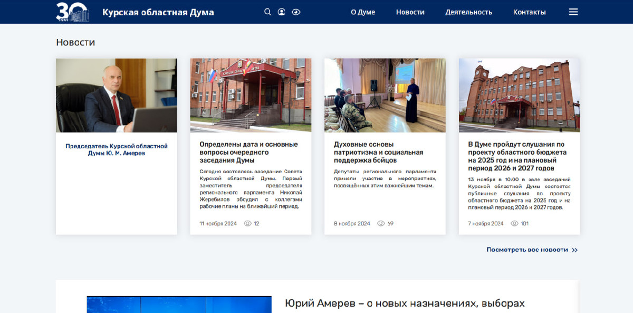Viewport: 633px width, 313px height.
Task: Open the hamburger menu
Action: (x=573, y=12)
